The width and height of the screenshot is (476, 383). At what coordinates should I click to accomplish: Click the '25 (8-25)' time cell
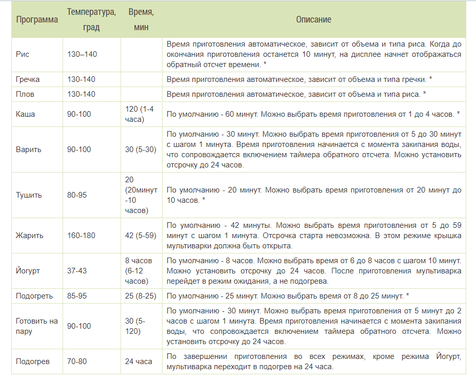pos(142,296)
